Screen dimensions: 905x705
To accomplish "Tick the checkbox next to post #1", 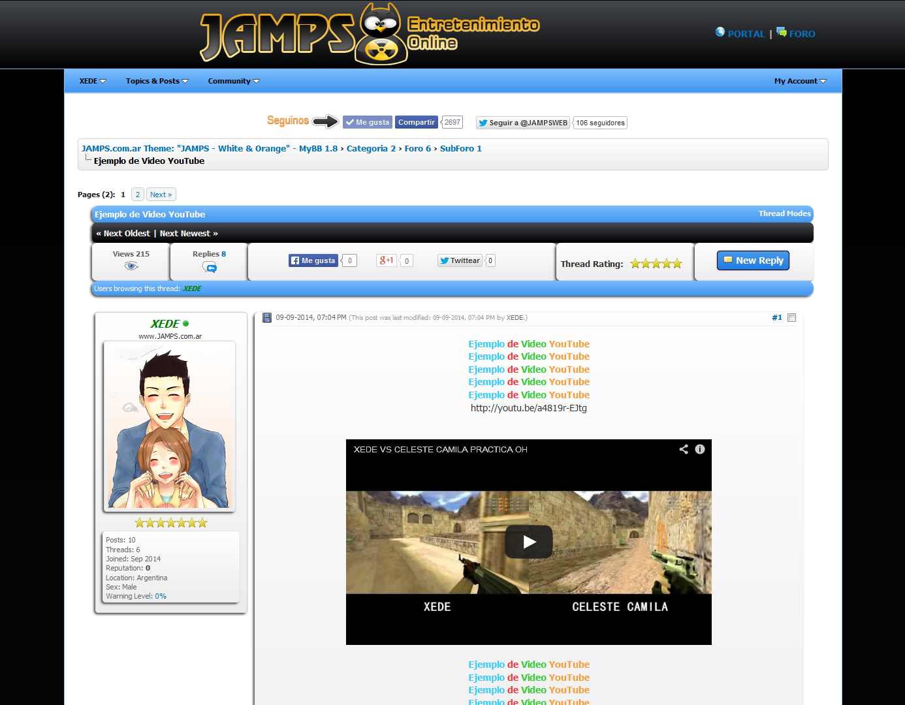I will pyautogui.click(x=791, y=318).
